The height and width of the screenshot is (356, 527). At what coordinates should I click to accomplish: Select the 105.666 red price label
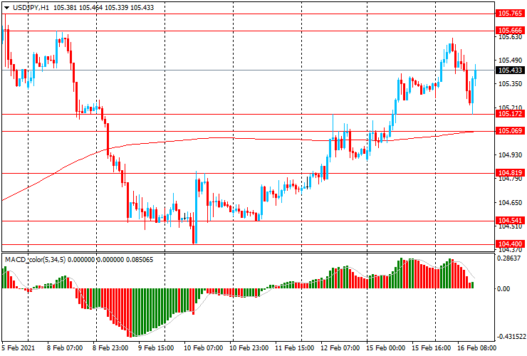click(x=510, y=30)
